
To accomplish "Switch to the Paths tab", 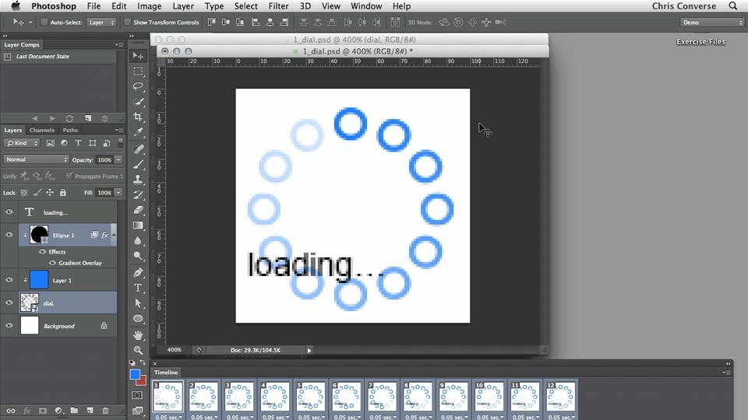I will pyautogui.click(x=70, y=130).
